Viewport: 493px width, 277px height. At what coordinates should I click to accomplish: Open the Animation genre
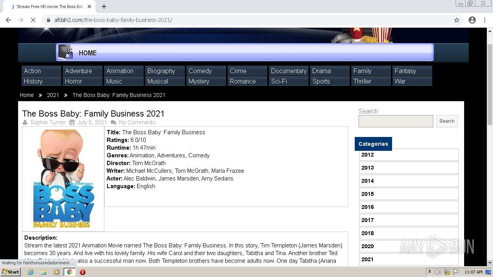coord(124,71)
